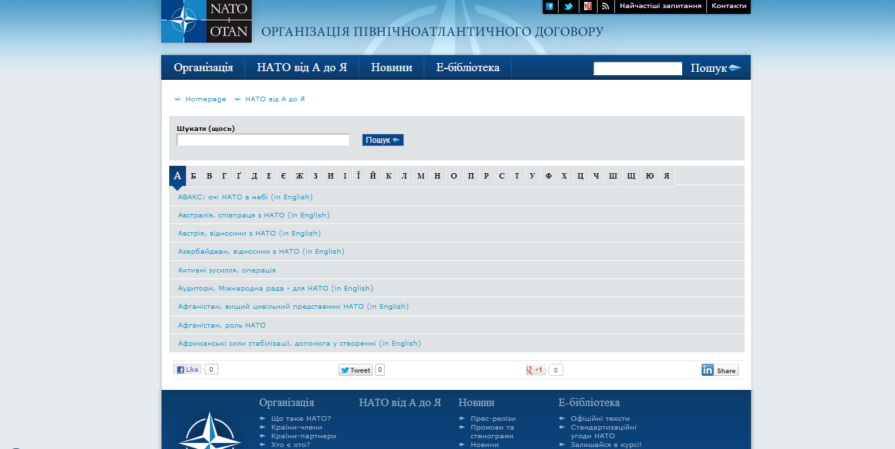Open НАТО від А до Я in main menu
Screen dimensions: 895x449
[302, 67]
